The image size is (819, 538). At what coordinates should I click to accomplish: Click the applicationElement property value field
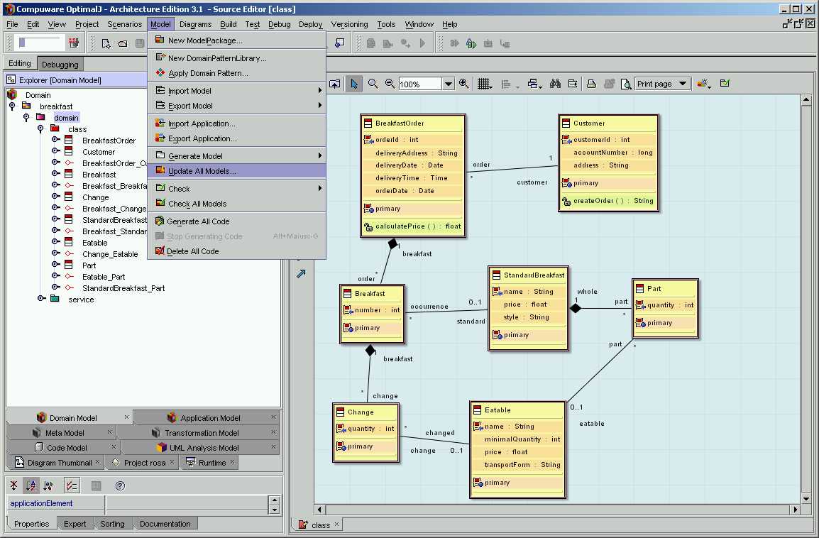[x=187, y=503]
